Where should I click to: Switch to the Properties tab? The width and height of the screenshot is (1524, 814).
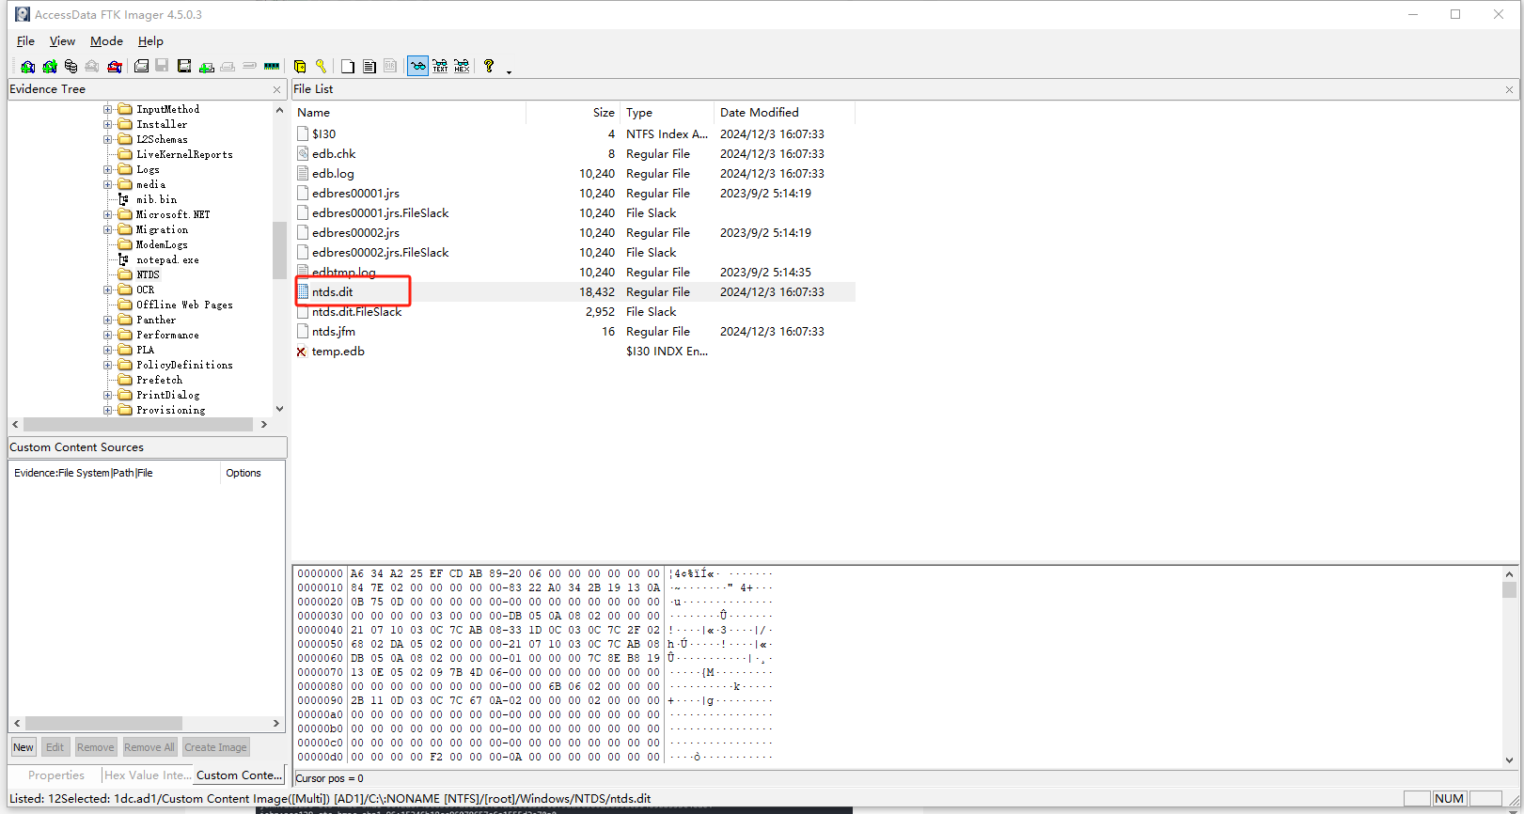tap(55, 775)
